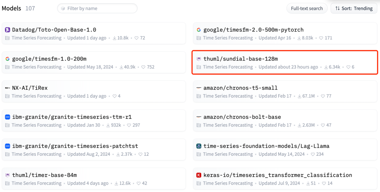Click 'Updated Jan 30' text
Image resolution: width=380 pixels, height=192 pixels.
coord(84,125)
